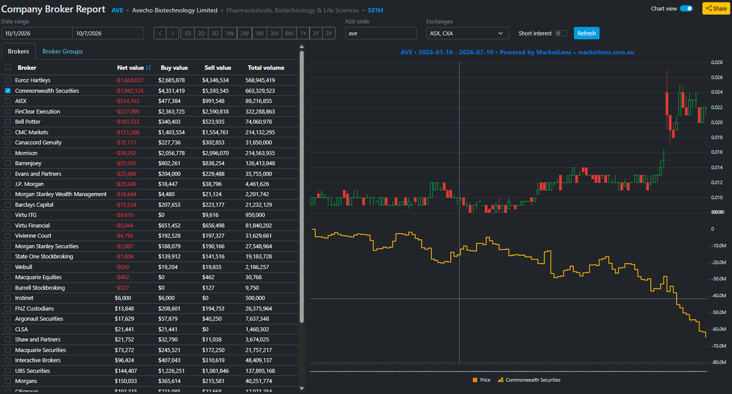
Task: Select the 3D range button
Action: tap(215, 34)
